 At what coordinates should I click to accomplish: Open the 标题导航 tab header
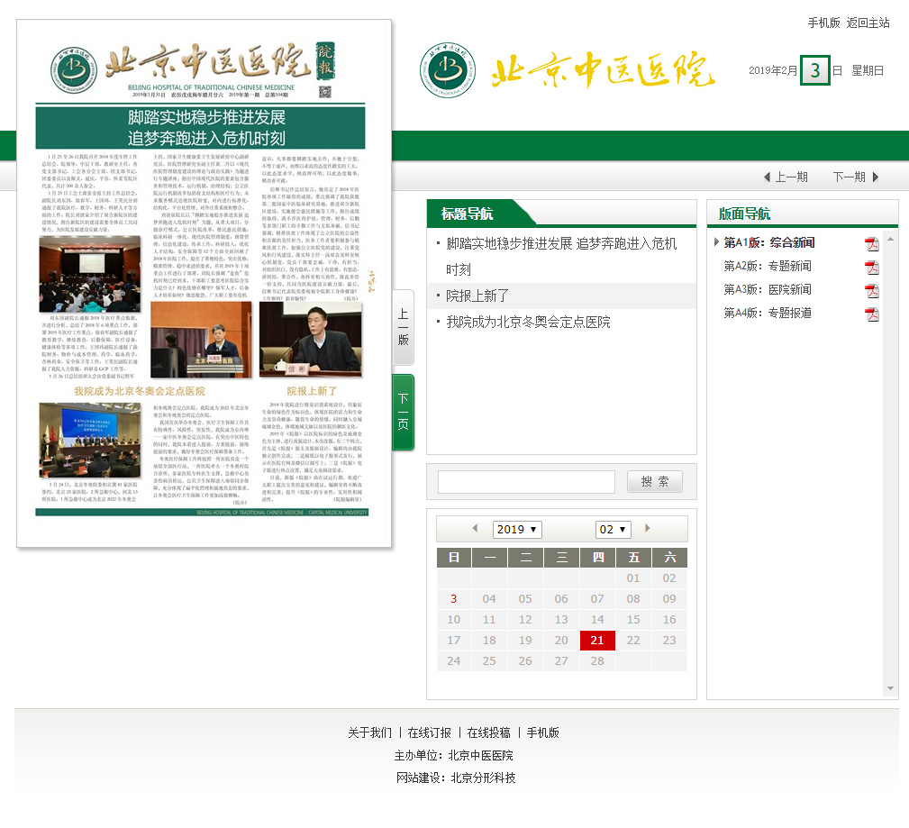468,214
